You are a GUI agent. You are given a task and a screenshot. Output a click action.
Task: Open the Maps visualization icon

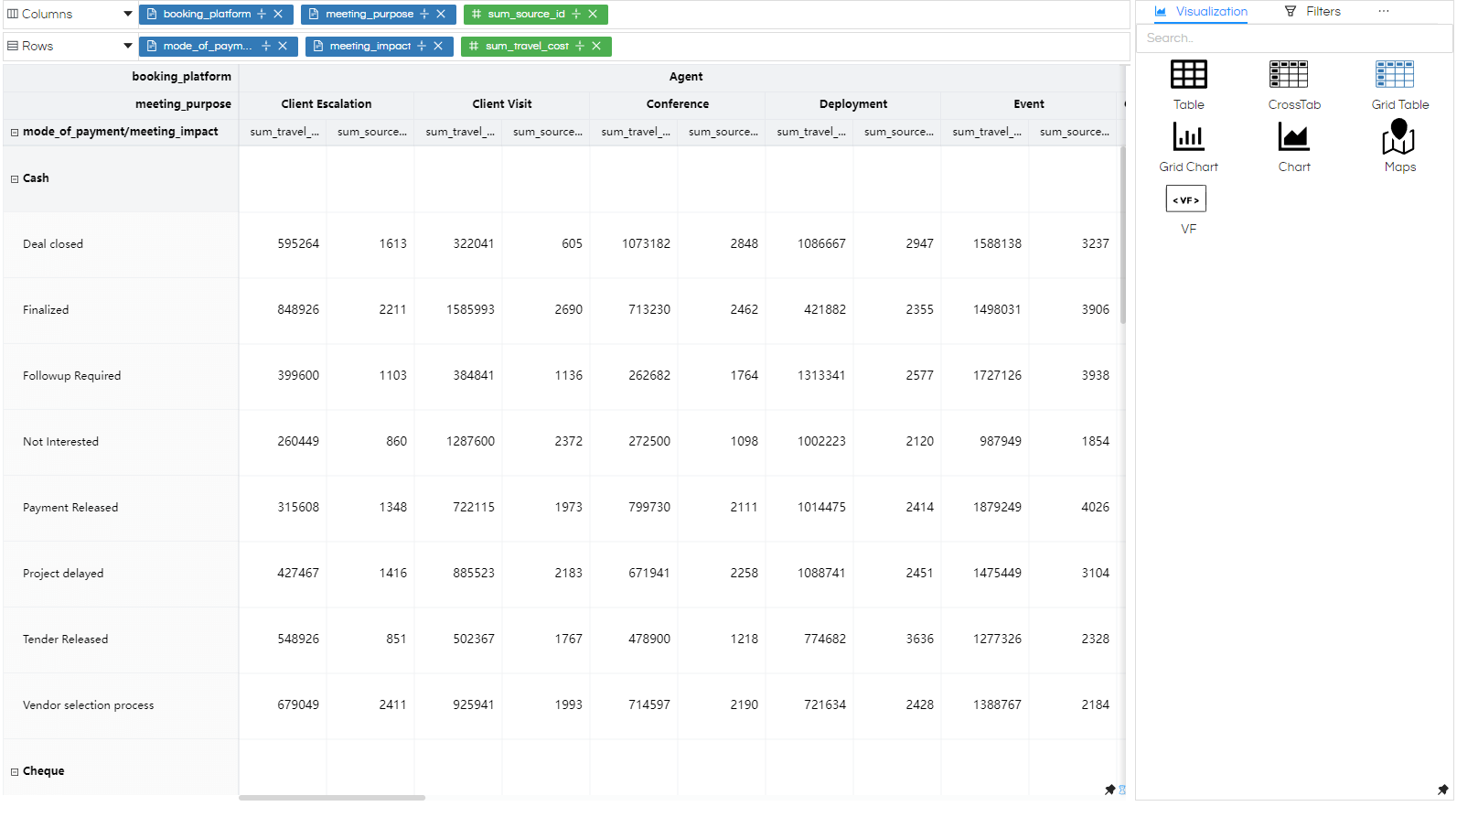tap(1398, 137)
